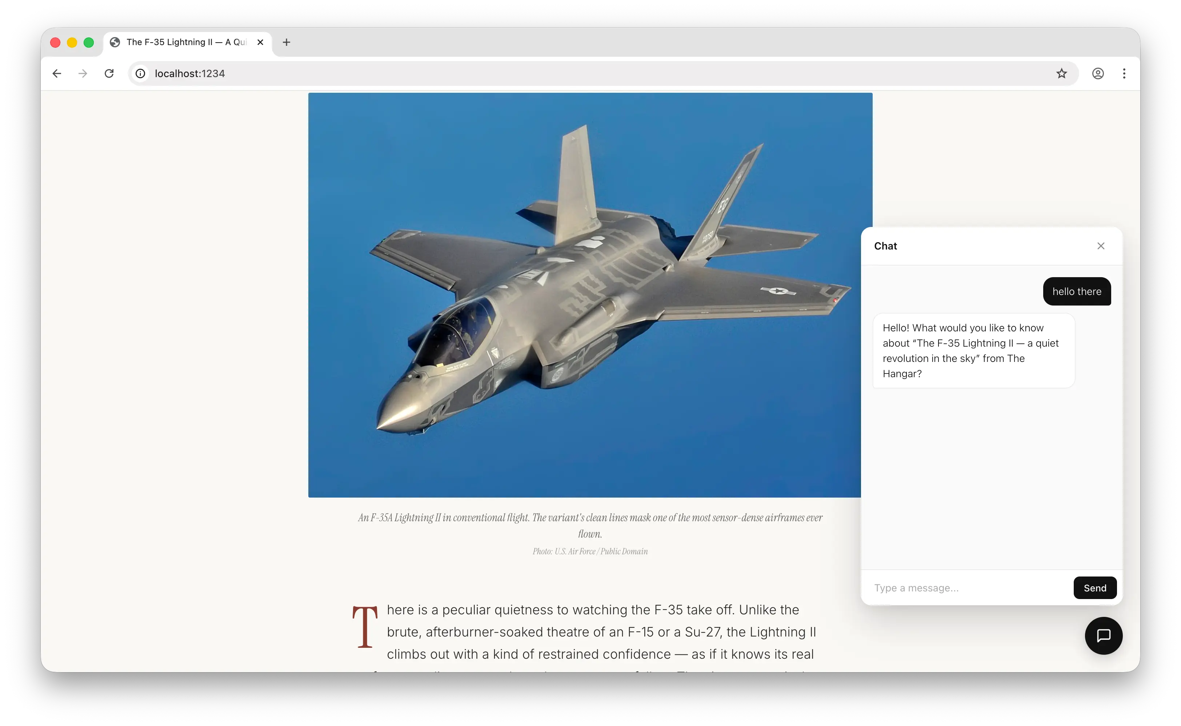Click the photo credit 'Photo: U.S. Air Force / Public Domain'

(x=590, y=551)
